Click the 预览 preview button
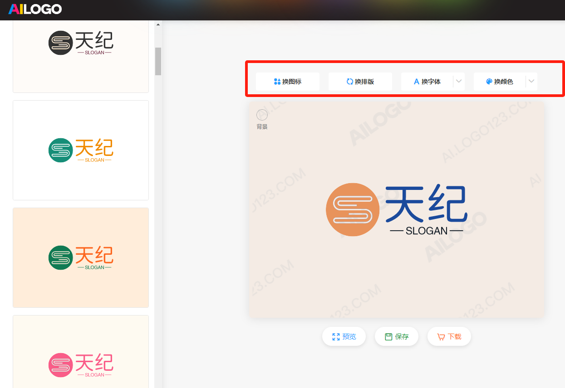This screenshot has width=565, height=388. (344, 336)
